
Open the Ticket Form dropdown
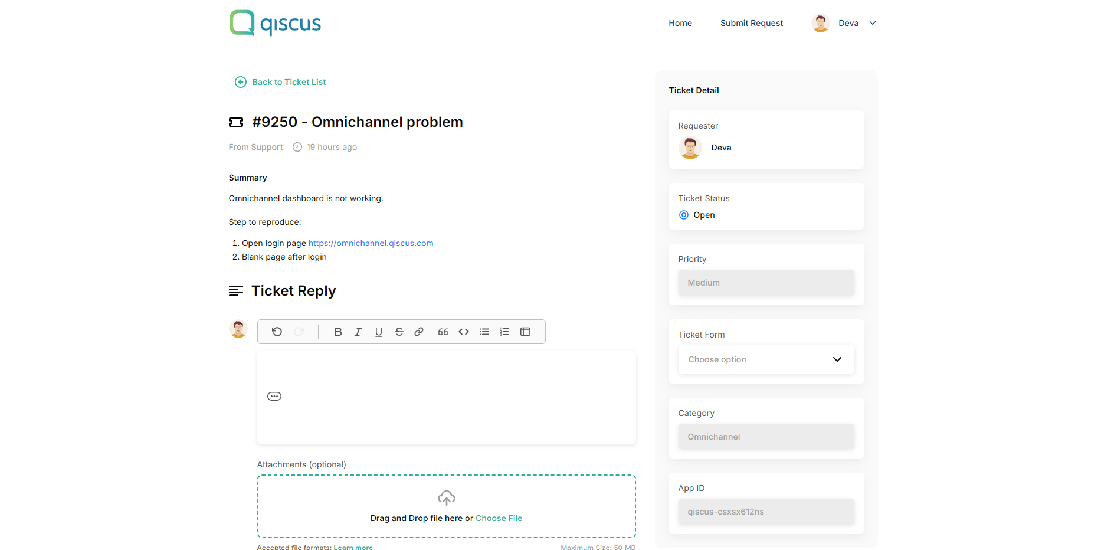tap(766, 359)
